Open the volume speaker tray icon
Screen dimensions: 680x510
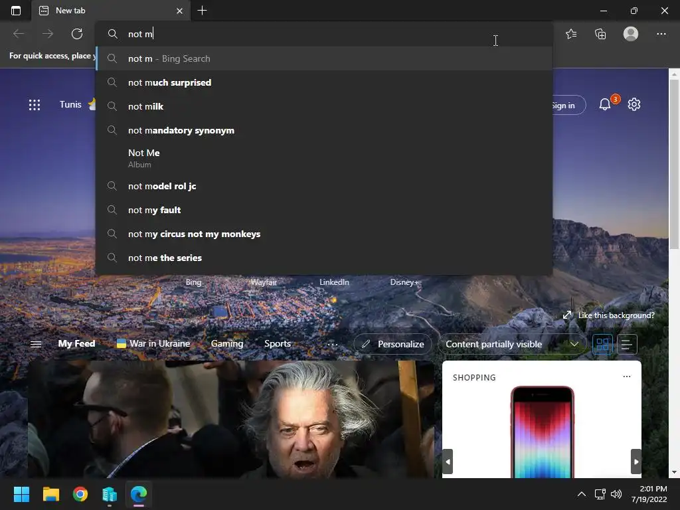[x=616, y=494]
